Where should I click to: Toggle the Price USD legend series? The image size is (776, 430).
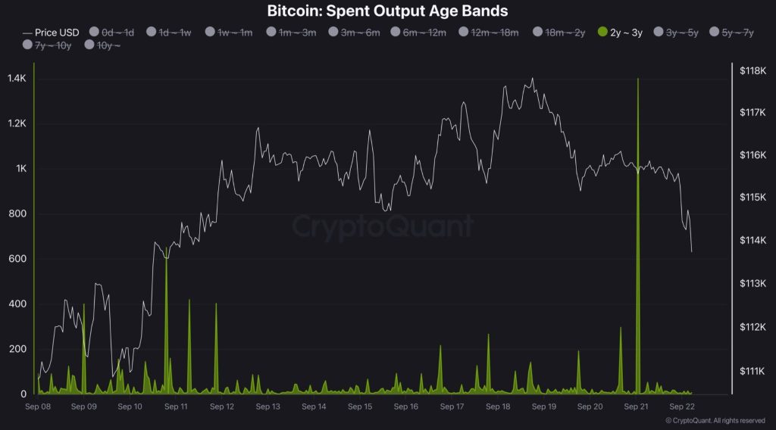[51, 33]
